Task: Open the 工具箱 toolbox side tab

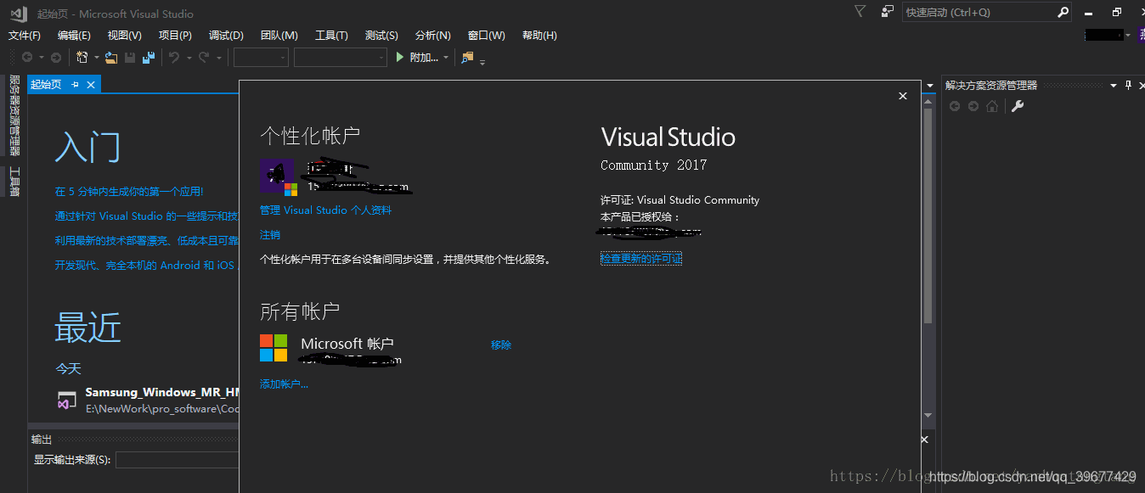Action: click(14, 182)
